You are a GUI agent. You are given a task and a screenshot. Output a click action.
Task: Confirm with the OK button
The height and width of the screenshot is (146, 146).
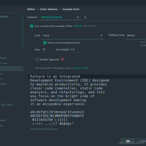coord(128,141)
